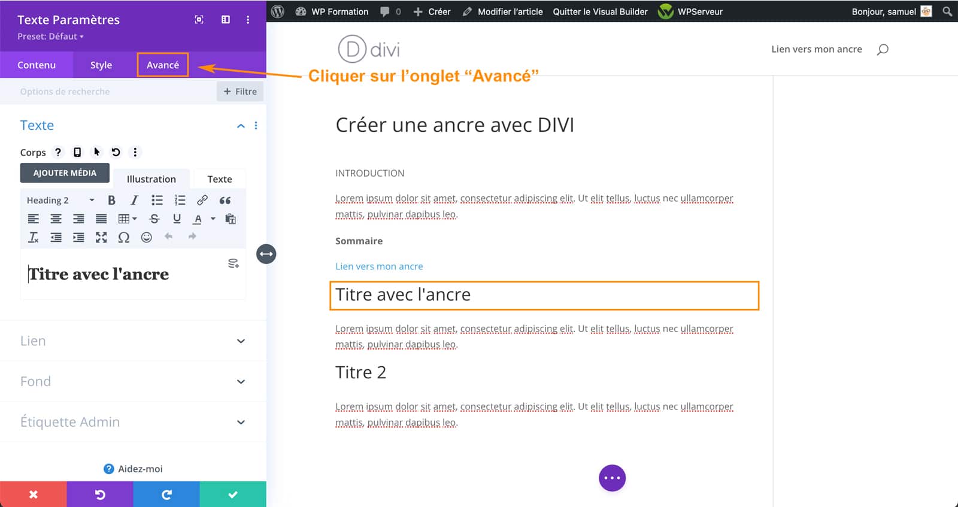Toggle the numbered list

(x=180, y=201)
